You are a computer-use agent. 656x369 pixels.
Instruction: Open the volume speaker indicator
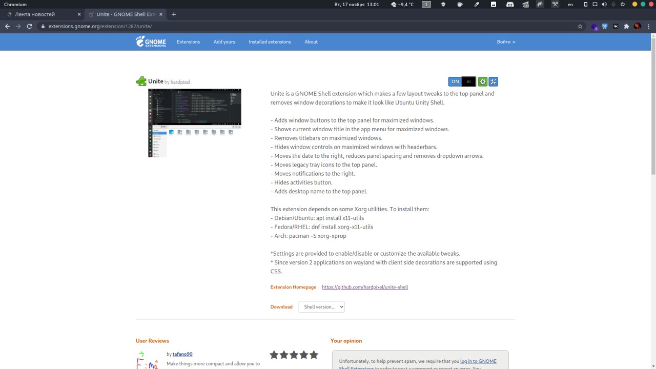click(604, 4)
